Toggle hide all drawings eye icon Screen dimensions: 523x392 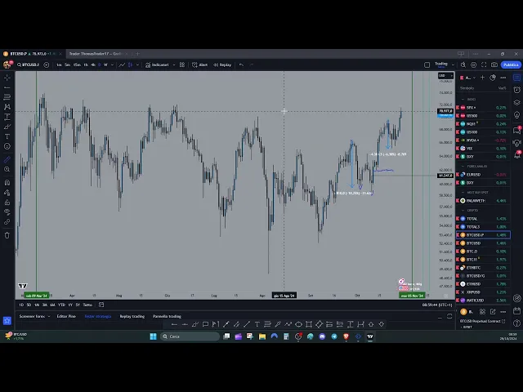pos(7,212)
